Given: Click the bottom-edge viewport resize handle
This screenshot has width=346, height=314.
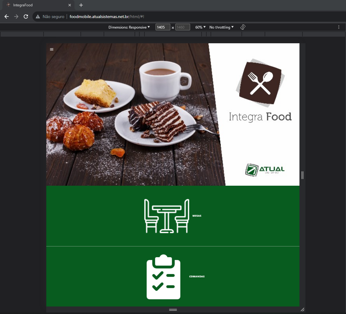Looking at the screenshot, I should (173, 310).
